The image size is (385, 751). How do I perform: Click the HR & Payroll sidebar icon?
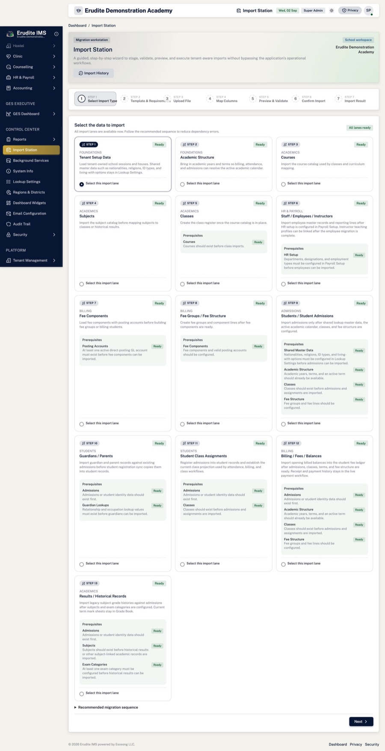point(9,77)
